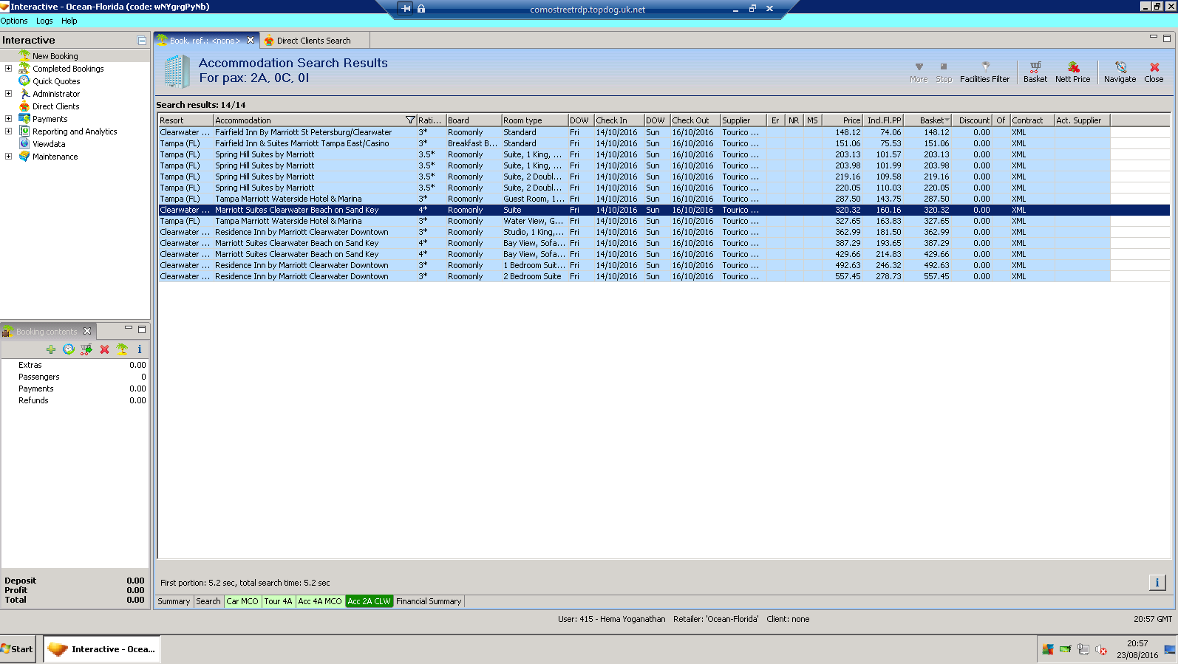Sort results by the Resort column header
The height and width of the screenshot is (664, 1178).
point(185,120)
